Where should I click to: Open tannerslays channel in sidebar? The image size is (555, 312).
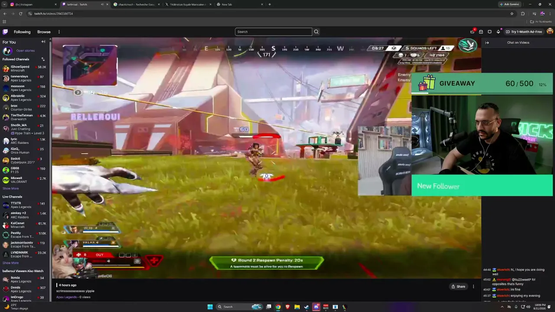click(25, 78)
